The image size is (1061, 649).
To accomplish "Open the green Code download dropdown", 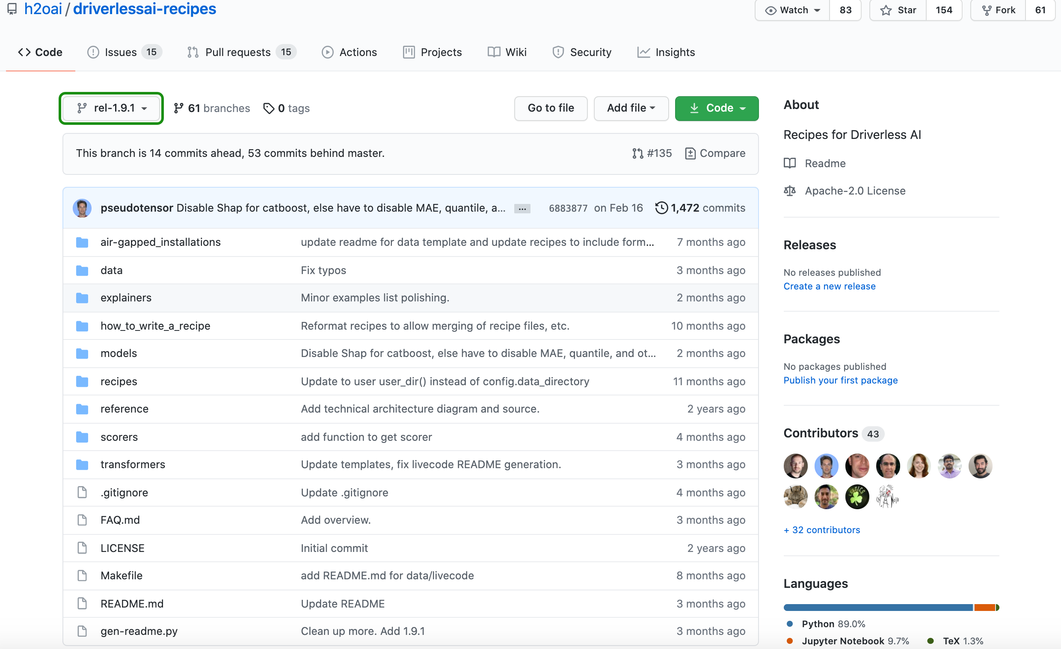I will [717, 108].
